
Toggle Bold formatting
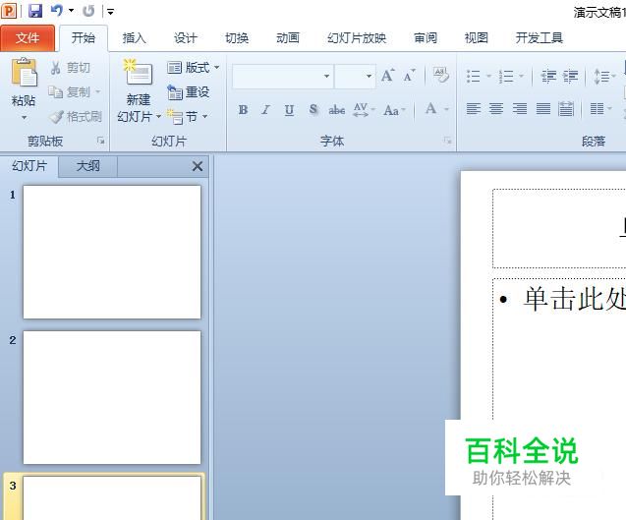tap(243, 109)
